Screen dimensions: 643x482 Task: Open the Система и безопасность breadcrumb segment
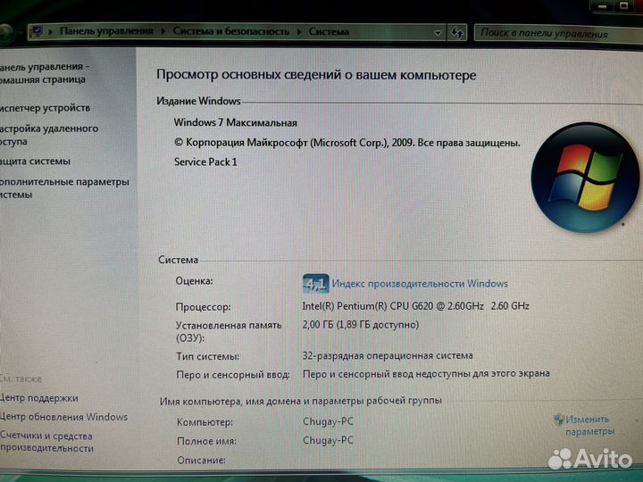(231, 31)
